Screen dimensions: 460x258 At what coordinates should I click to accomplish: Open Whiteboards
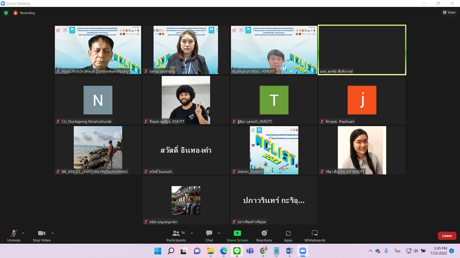(315, 236)
